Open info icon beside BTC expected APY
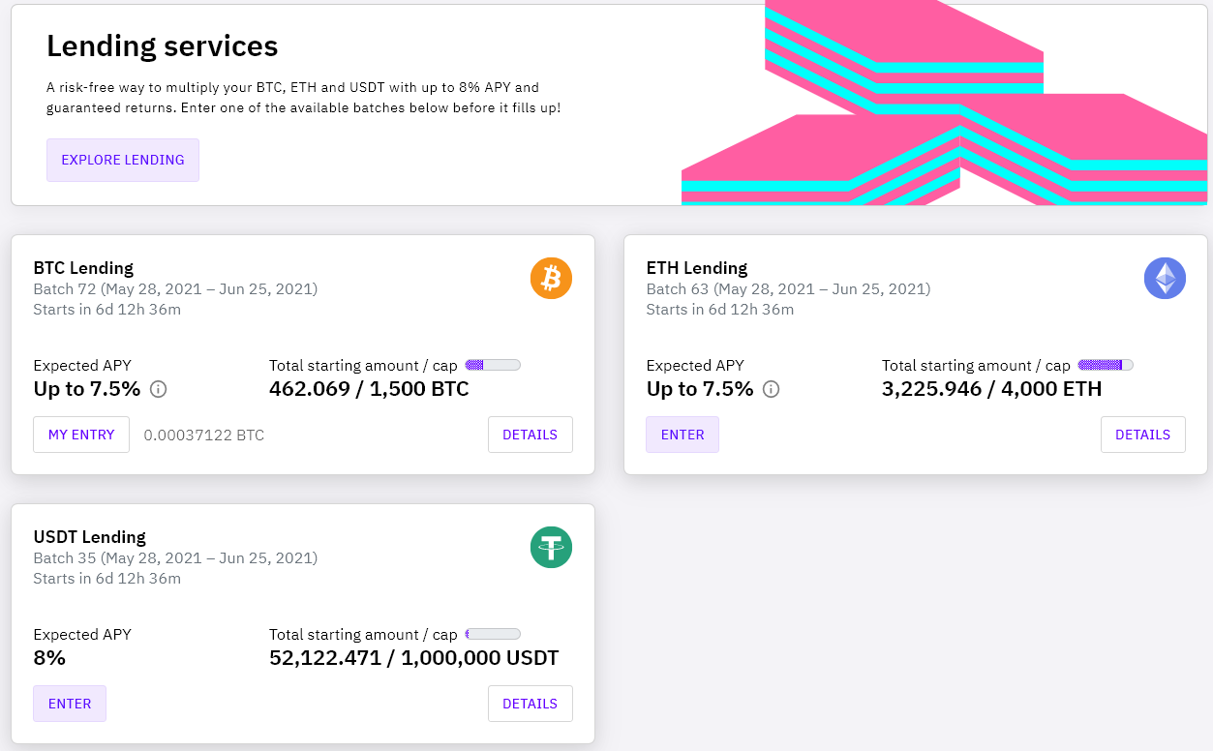 [x=159, y=389]
